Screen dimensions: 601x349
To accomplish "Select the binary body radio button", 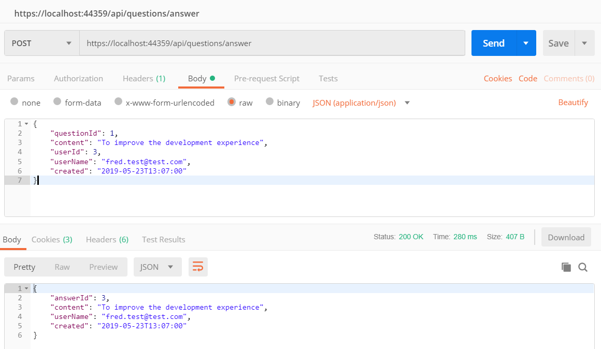I will 269,102.
